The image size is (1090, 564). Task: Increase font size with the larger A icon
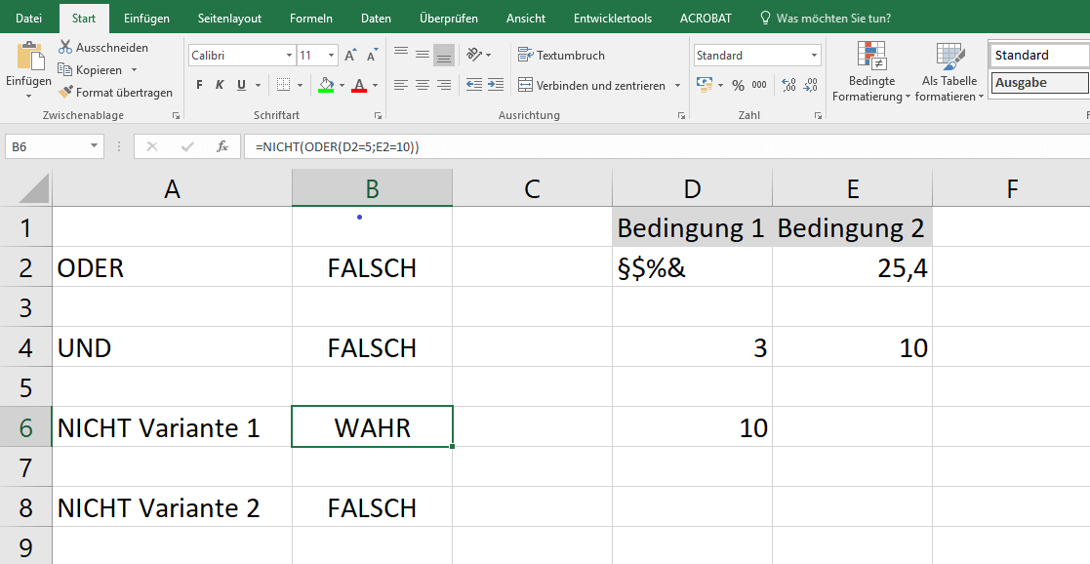pyautogui.click(x=350, y=56)
